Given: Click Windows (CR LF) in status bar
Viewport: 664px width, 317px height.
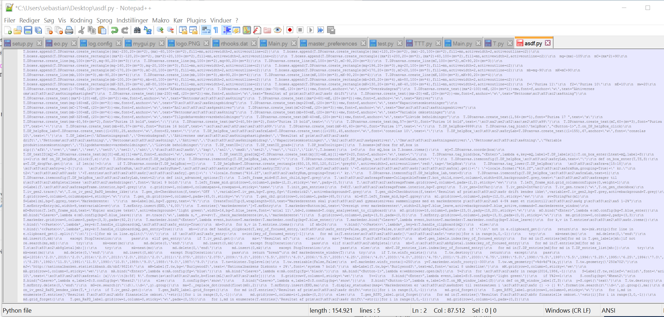Looking at the screenshot, I should tap(567, 310).
